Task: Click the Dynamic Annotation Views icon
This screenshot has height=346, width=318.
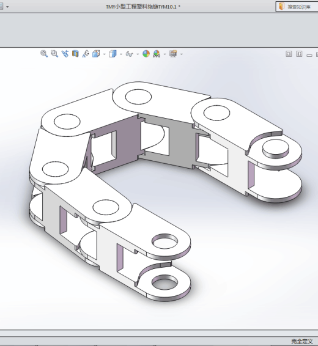Action: click(x=86, y=54)
